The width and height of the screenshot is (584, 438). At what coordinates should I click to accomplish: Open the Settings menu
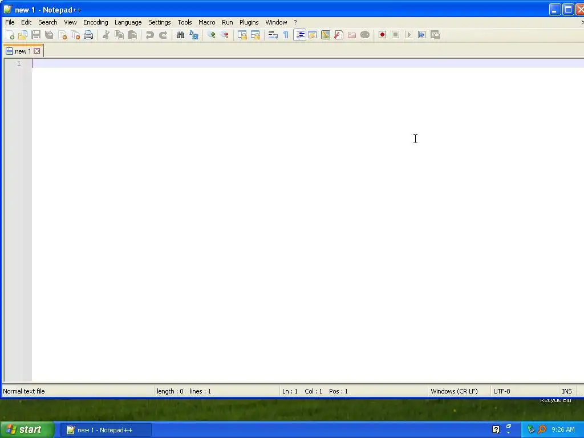coord(160,22)
